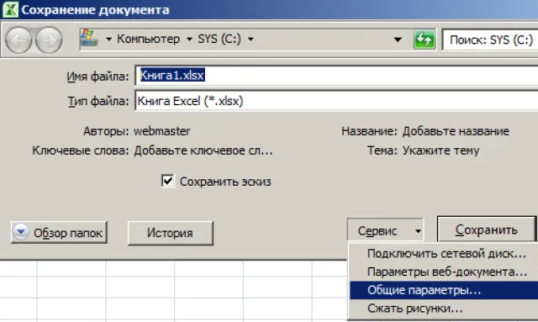Screen dimensions: 538x322
Task: Click the Excel icon in the title bar
Action: coord(10,9)
